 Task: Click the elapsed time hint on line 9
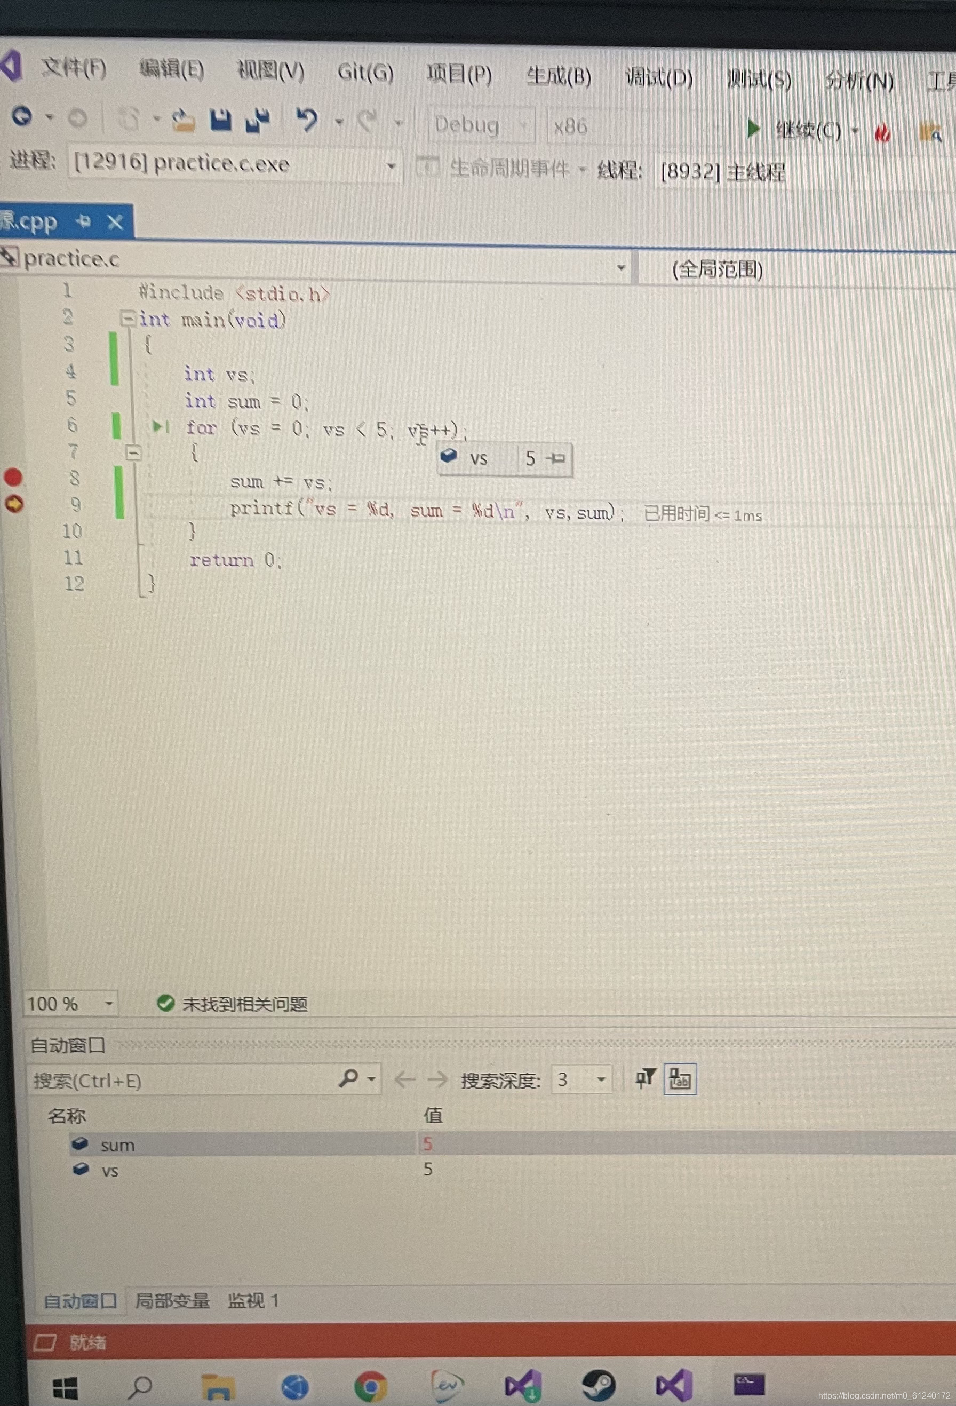pos(703,515)
